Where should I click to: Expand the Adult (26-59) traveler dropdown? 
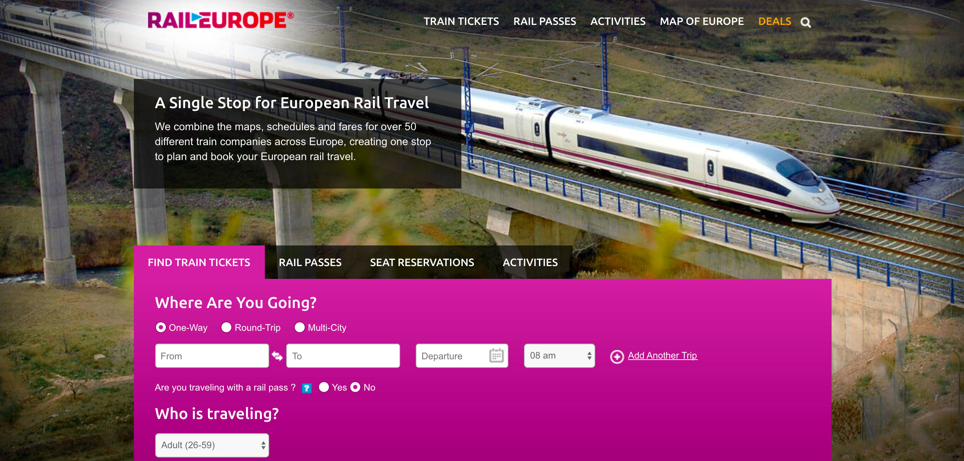[x=212, y=445]
